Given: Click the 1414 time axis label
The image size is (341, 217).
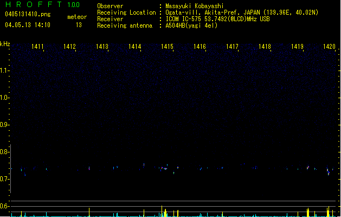Looking at the screenshot, I should pyautogui.click(x=134, y=47).
